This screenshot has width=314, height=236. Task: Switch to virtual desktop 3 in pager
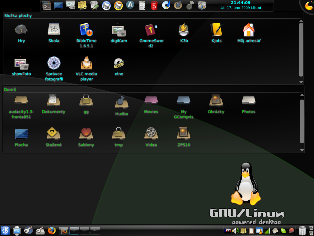pyautogui.click(x=85, y=230)
